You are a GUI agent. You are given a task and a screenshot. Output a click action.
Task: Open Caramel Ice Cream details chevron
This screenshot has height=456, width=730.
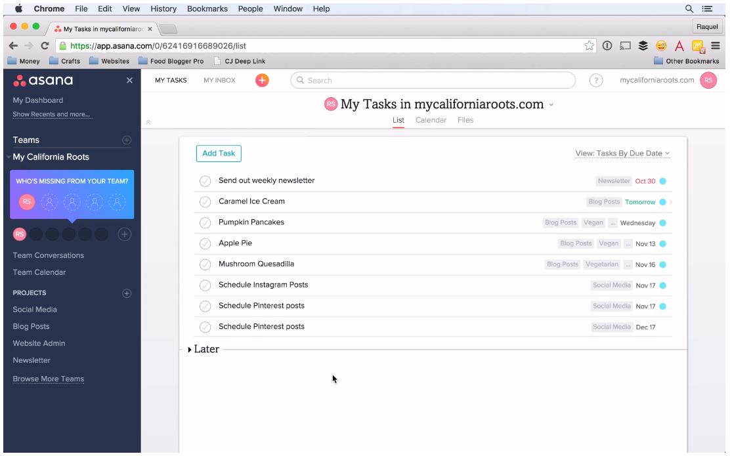click(x=671, y=202)
